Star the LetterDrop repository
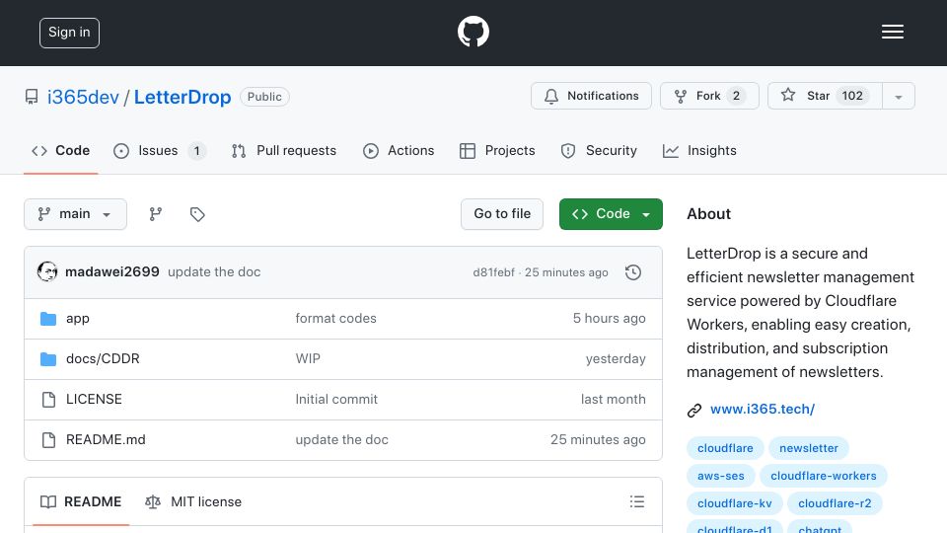This screenshot has height=533, width=947. (x=825, y=96)
